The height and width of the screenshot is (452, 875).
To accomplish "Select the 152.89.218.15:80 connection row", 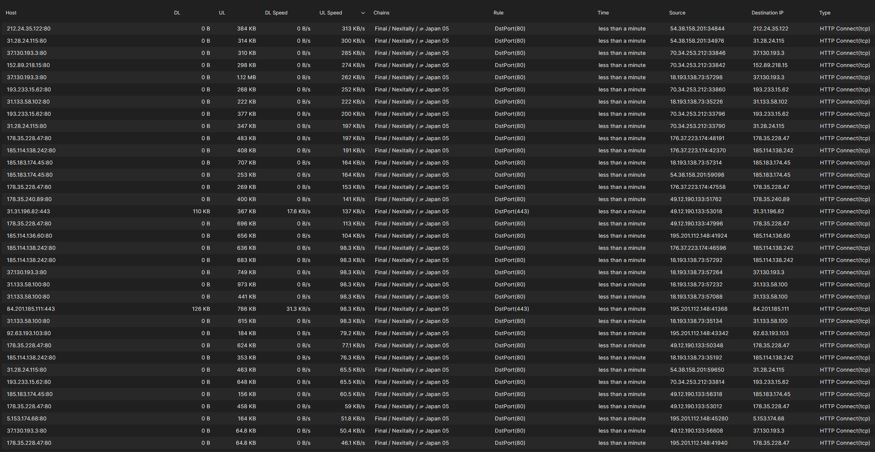I will click(x=29, y=65).
